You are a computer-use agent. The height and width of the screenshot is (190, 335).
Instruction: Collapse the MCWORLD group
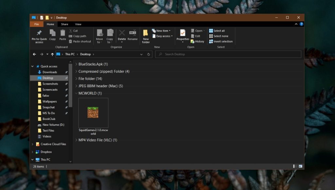click(76, 93)
